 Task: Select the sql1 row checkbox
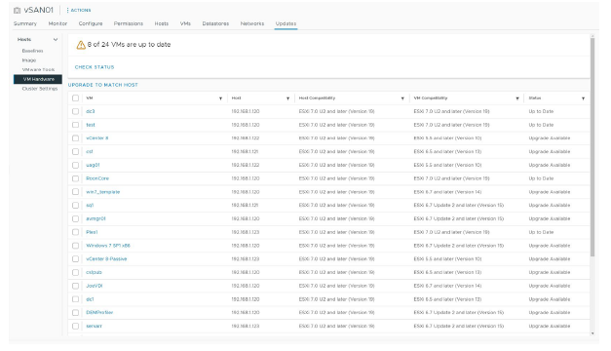(76, 206)
